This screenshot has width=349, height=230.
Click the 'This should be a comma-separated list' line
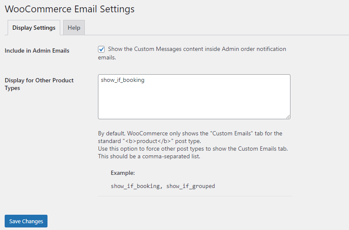(149, 157)
